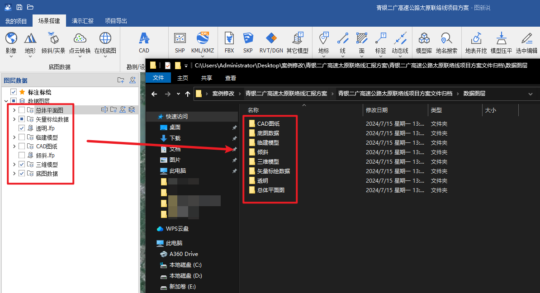Expand the 临建模型 tree node
Screen dimensions: 540x293
pos(14,137)
